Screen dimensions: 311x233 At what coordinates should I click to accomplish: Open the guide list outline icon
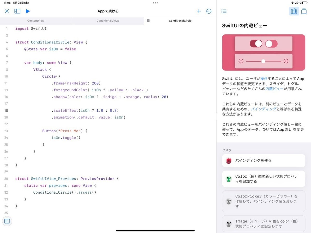click(224, 11)
